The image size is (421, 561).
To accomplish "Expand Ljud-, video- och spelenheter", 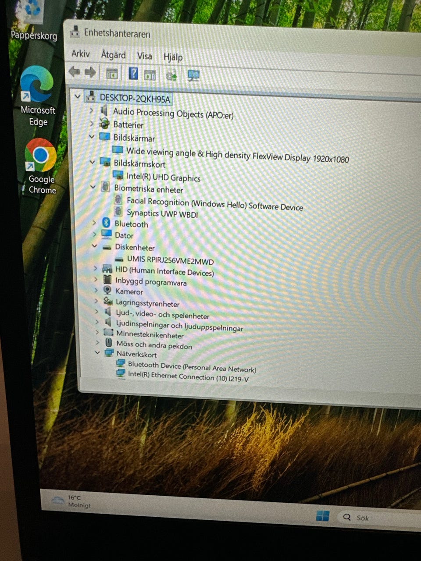I will 96,312.
